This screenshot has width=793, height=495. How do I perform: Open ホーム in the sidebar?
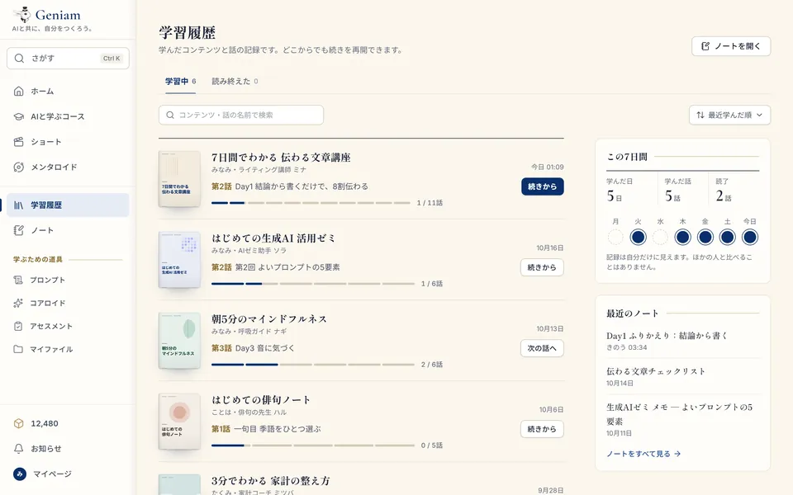pos(68,91)
